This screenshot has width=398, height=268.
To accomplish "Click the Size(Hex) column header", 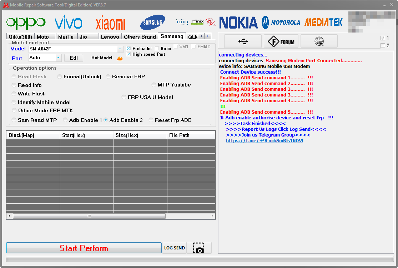I will [x=140, y=135].
